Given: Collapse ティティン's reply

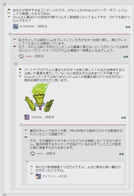Looking at the screenshot, I should click(x=27, y=161).
